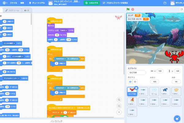184x123 pixels.
Task: Click the 5 value in 歩動かす block
Action: (56, 63)
